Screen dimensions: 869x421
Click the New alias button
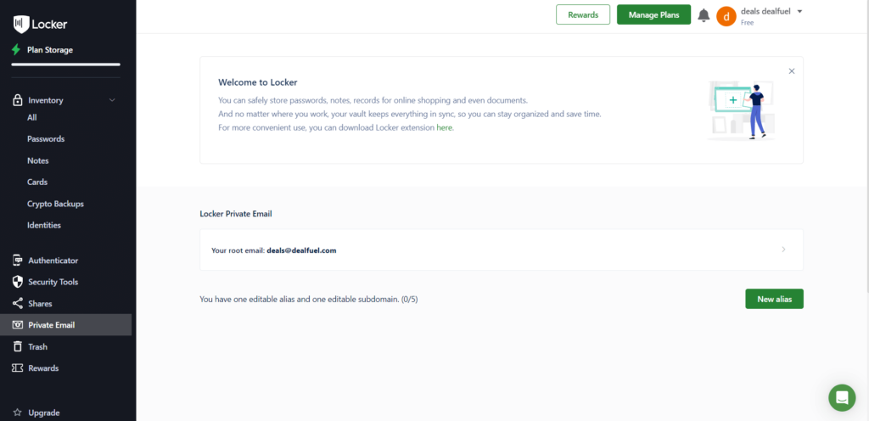[x=774, y=299]
